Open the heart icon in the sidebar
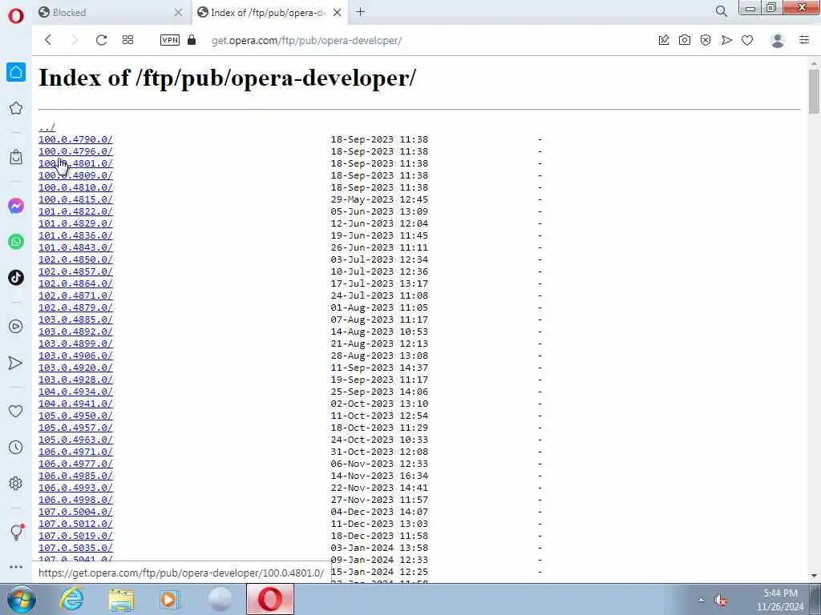Viewport: 821px width, 615px height. (16, 412)
